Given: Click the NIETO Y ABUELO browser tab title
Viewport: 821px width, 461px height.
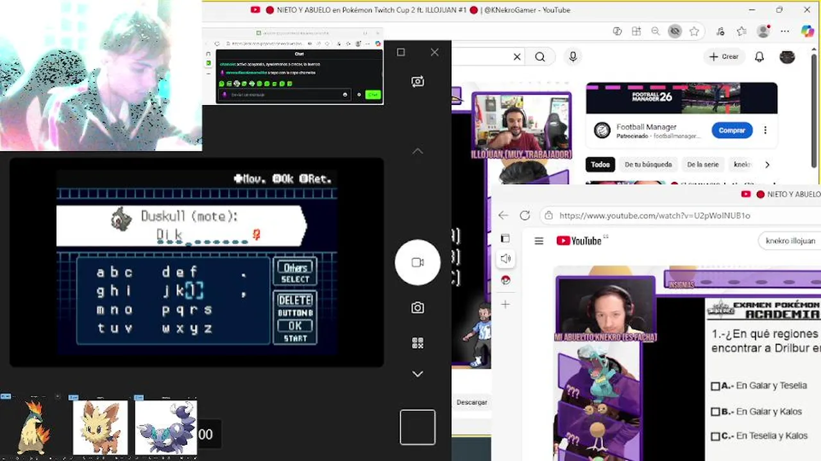Looking at the screenshot, I should [417, 10].
